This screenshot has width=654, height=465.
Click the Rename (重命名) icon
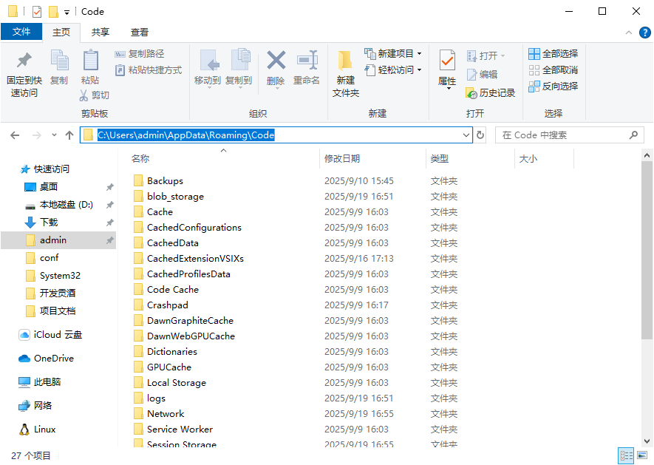coord(307,60)
